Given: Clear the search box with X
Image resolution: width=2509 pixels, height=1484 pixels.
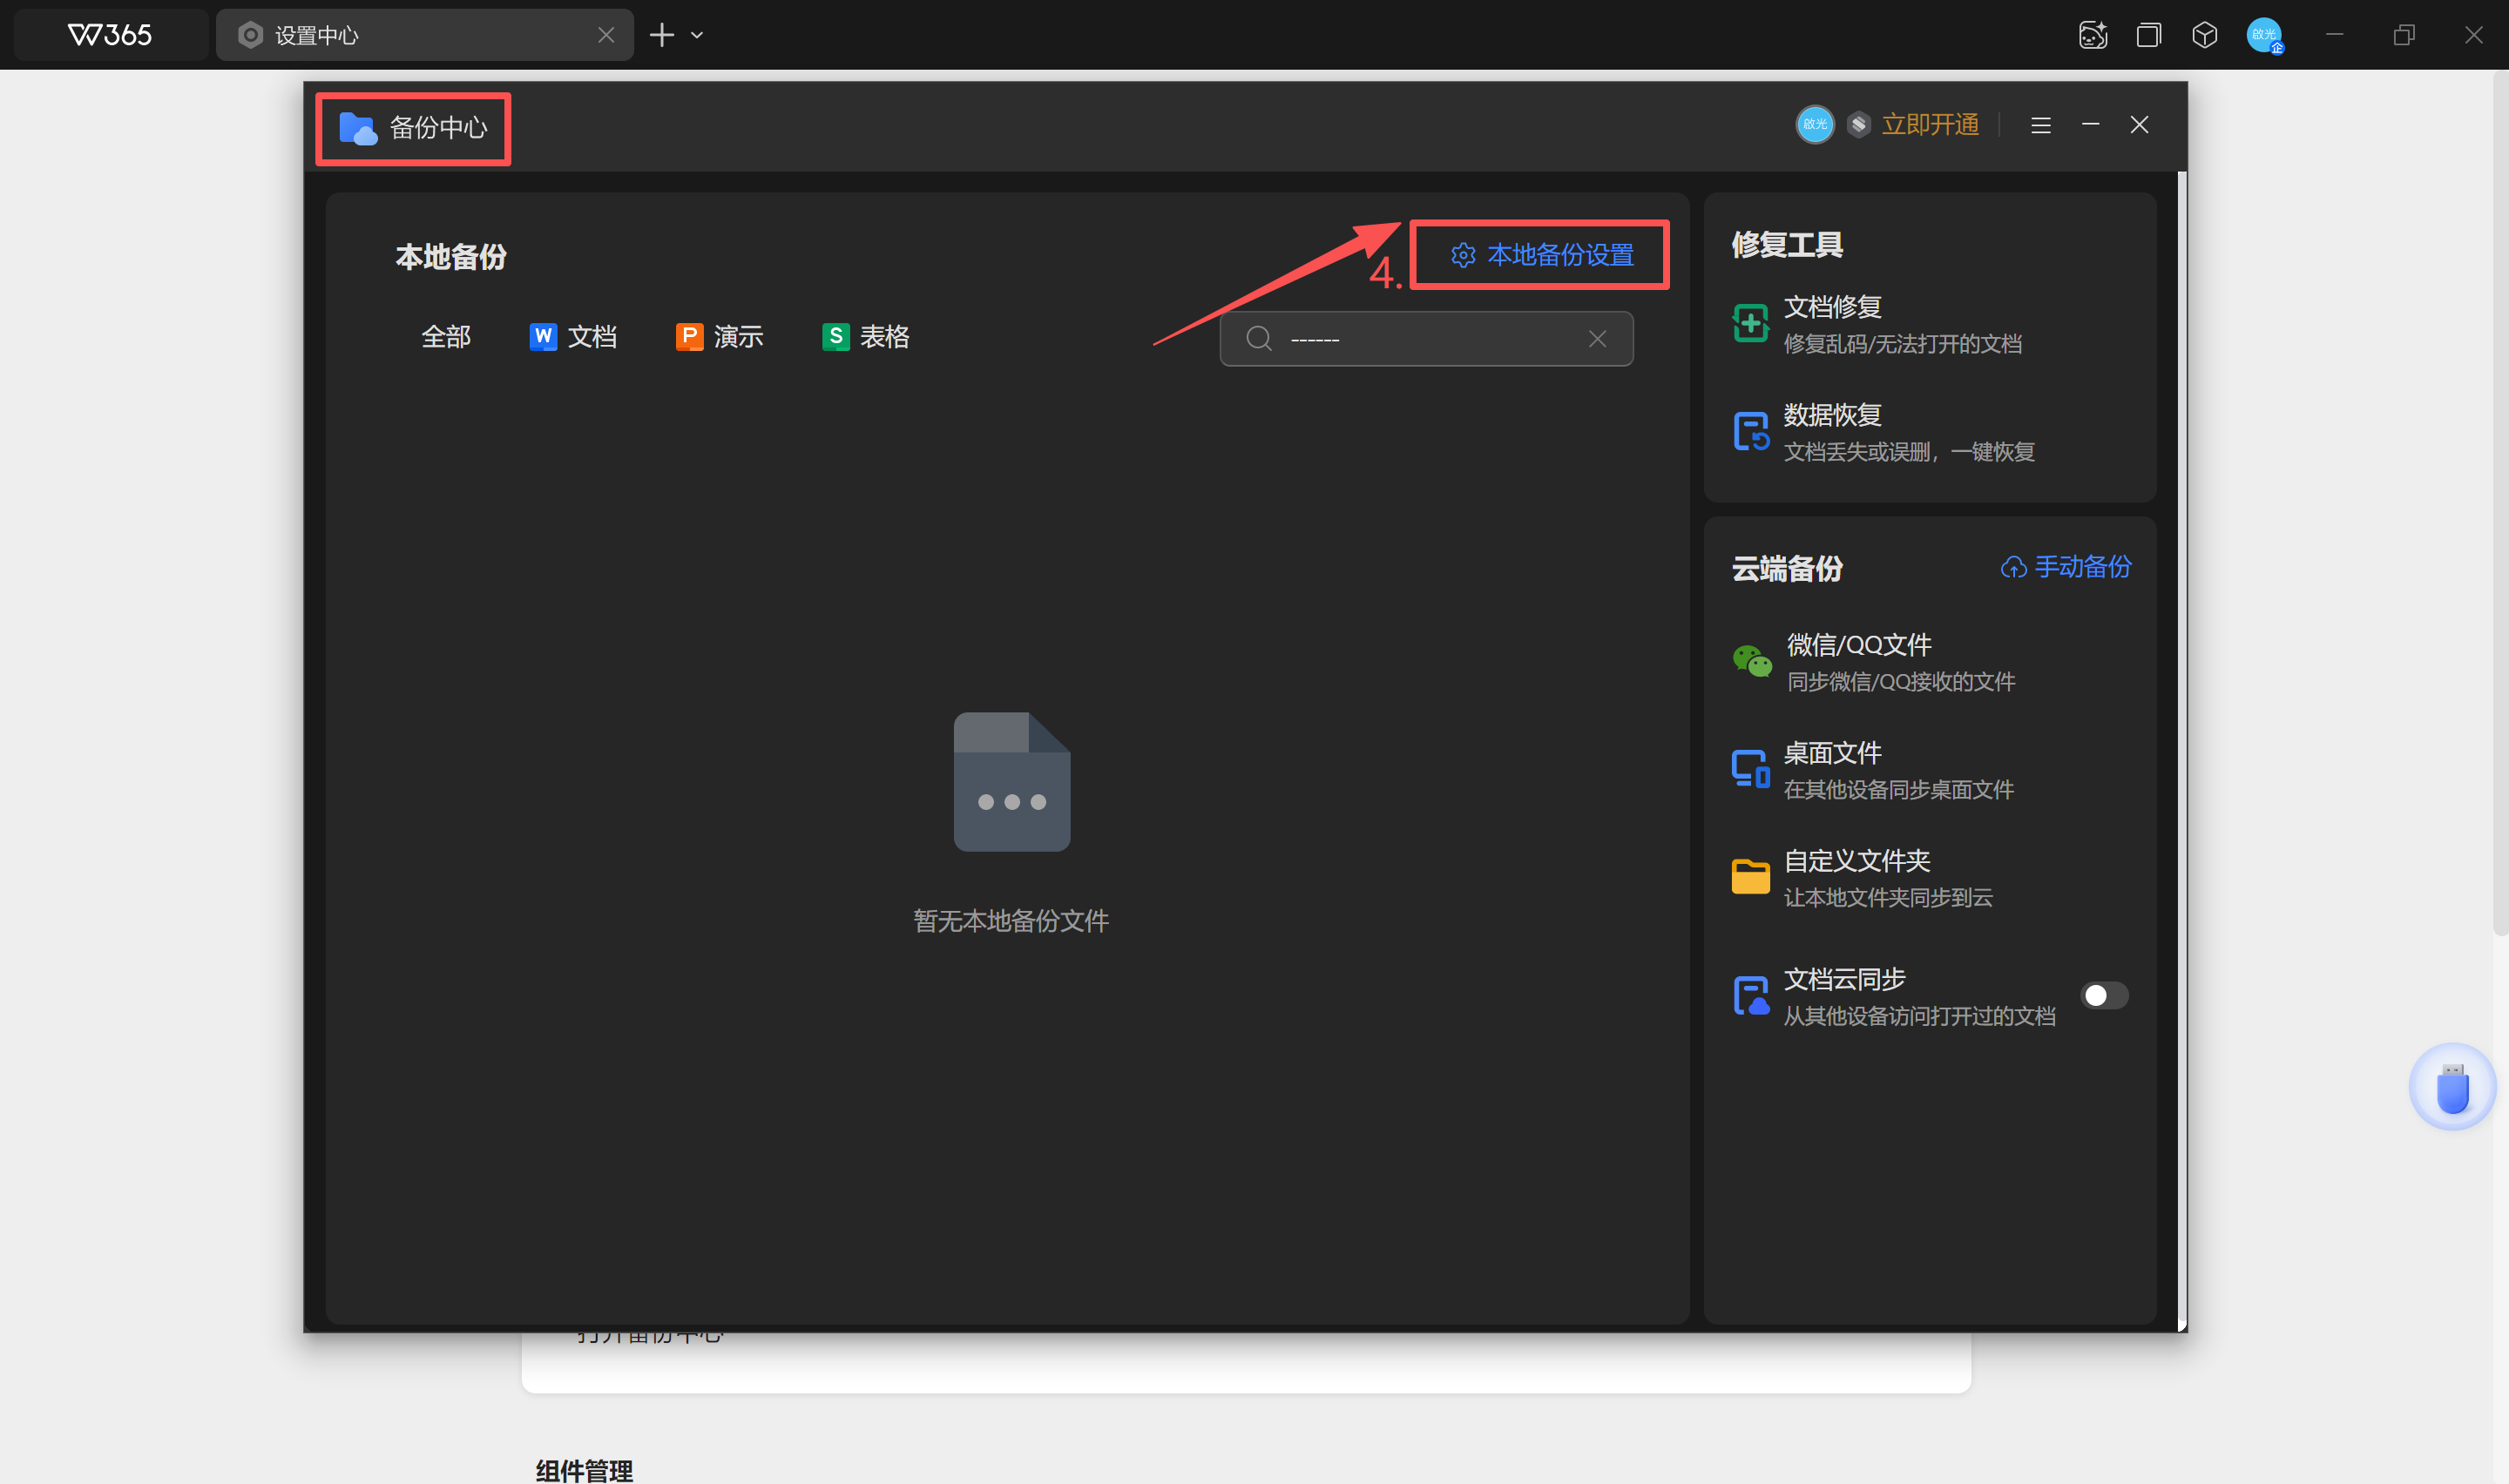Looking at the screenshot, I should pyautogui.click(x=1598, y=339).
